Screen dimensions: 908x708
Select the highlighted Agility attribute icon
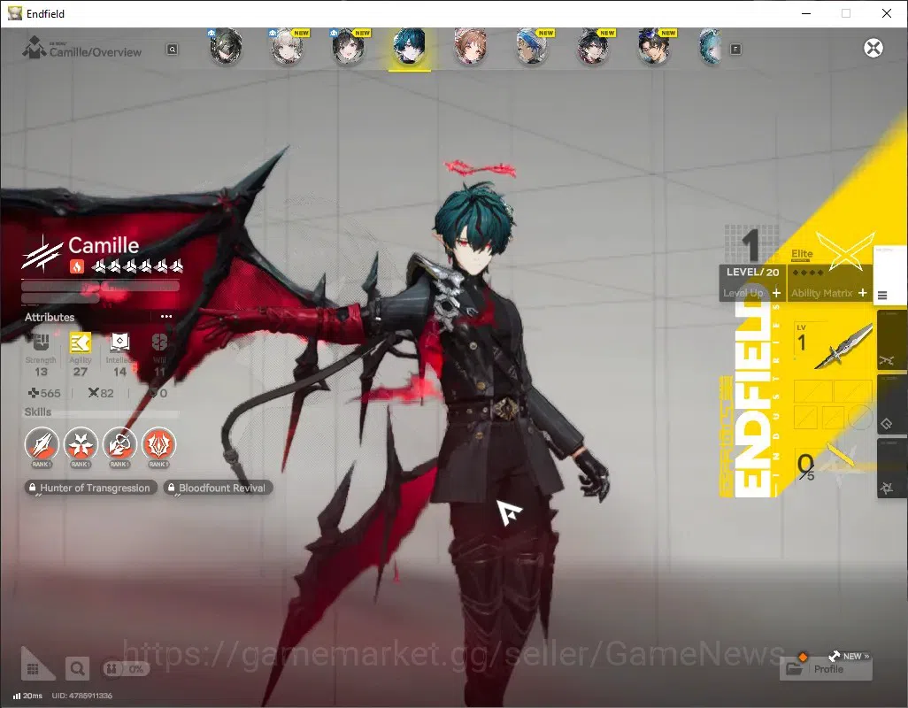(80, 342)
